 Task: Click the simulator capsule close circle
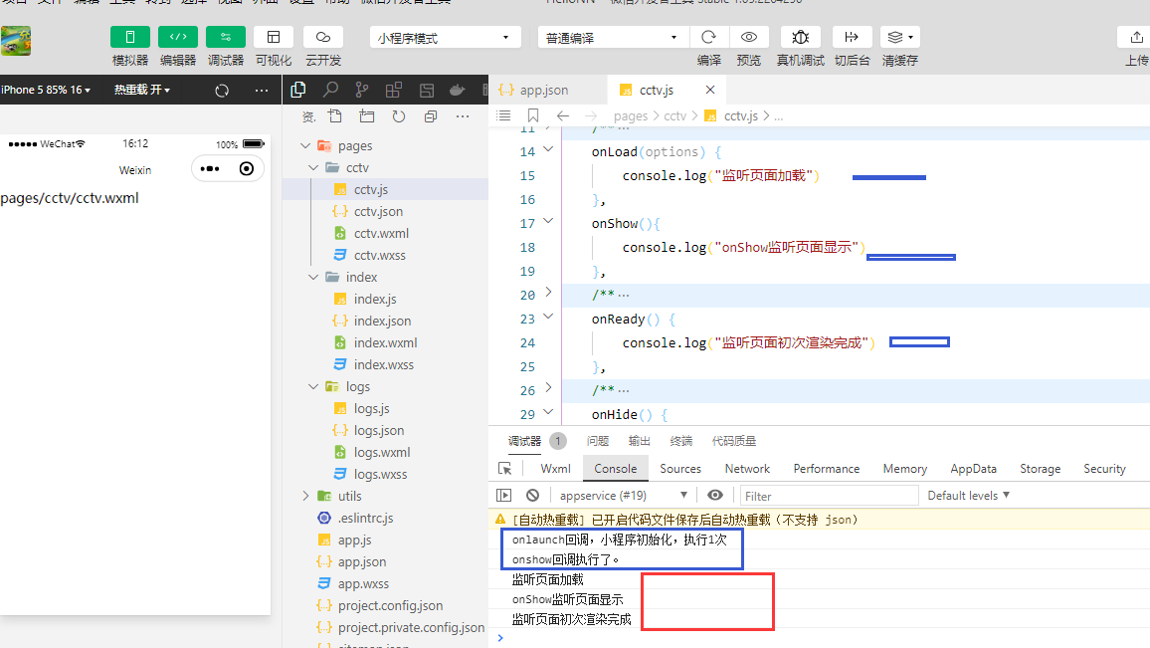tap(247, 169)
